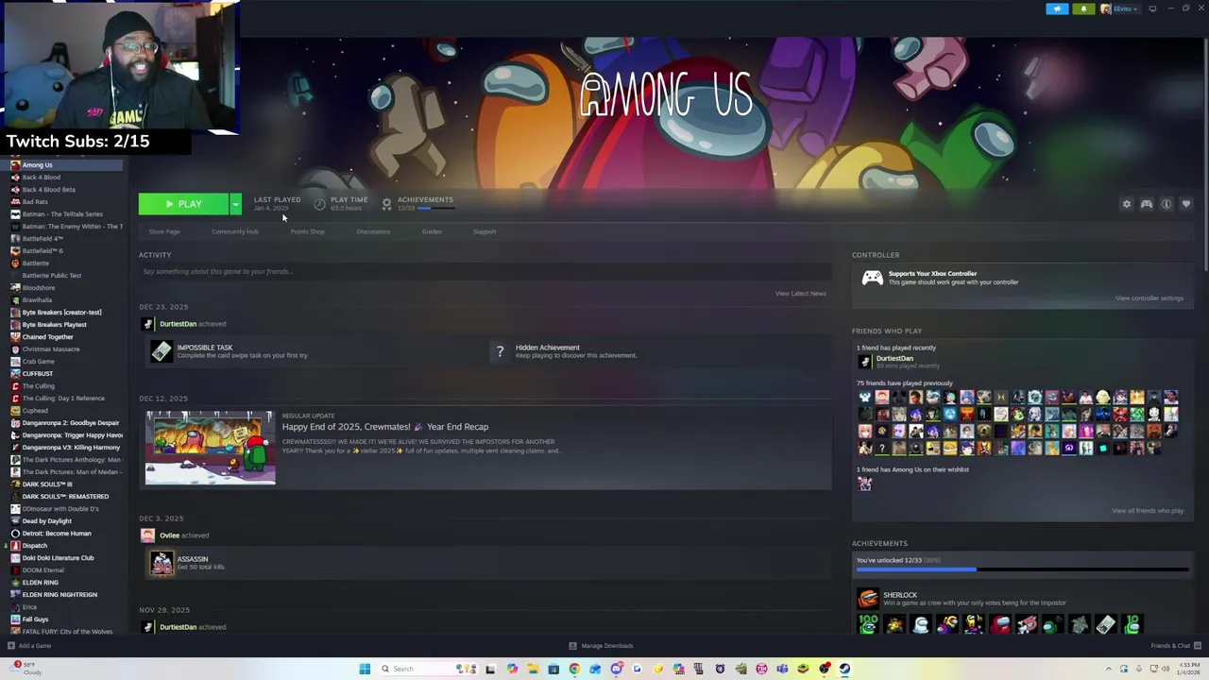This screenshot has height=680, width=1209.
Task: Open Chrome from the taskbar
Action: point(574,670)
